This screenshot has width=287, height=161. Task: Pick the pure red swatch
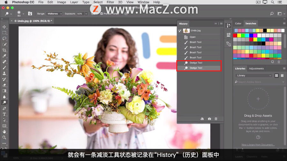pyautogui.click(x=235, y=35)
